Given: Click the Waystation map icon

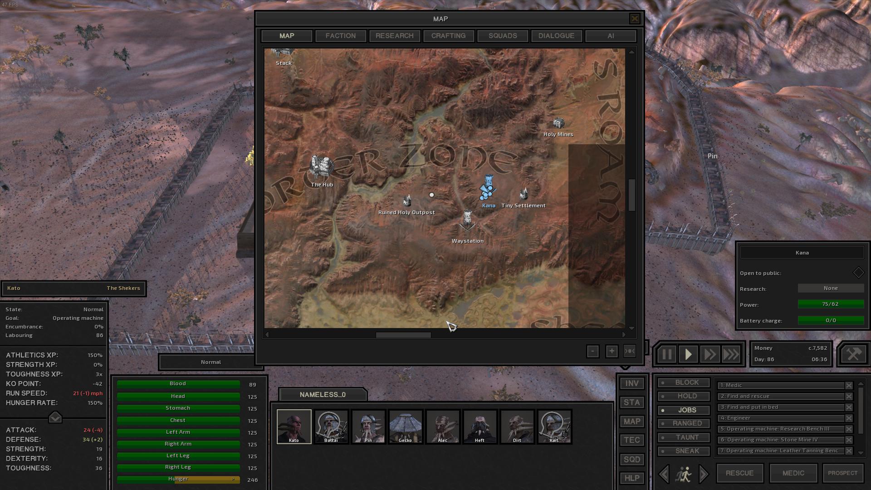Looking at the screenshot, I should tap(467, 221).
